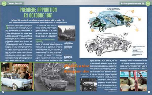Open the L'aventure Simca 1000 header tab
Image resolution: width=152 pixels, height=95 pixels.
tap(15, 4)
